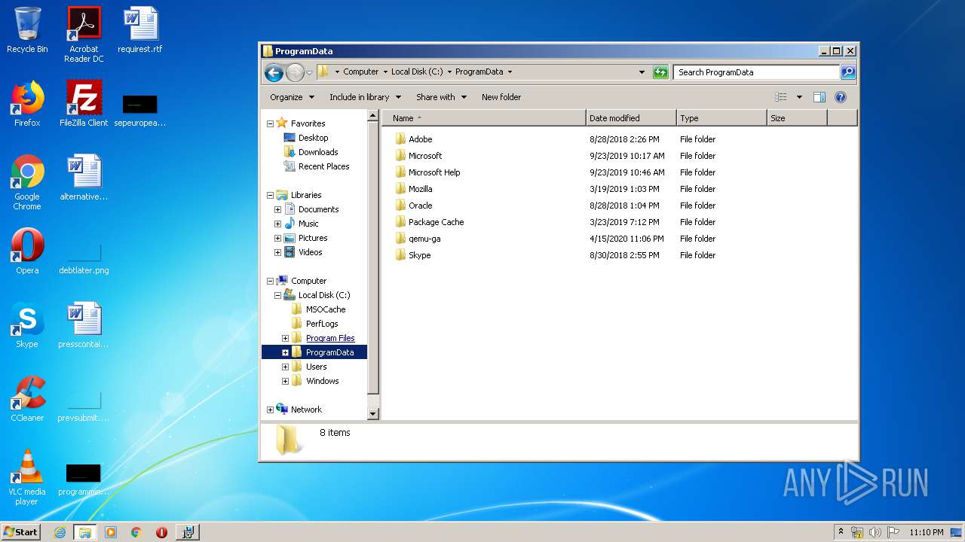Click New folder button

(x=501, y=97)
